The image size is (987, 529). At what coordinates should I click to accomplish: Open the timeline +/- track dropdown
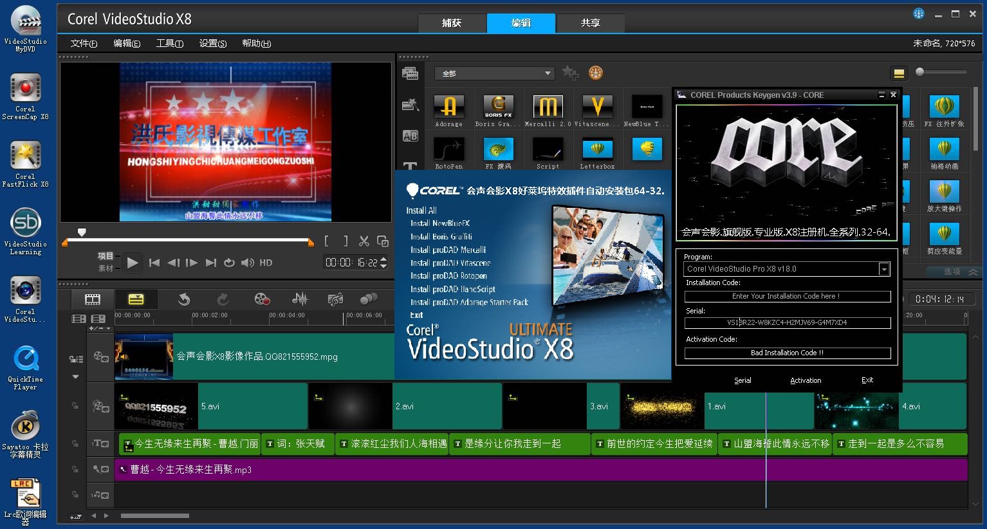(100, 328)
